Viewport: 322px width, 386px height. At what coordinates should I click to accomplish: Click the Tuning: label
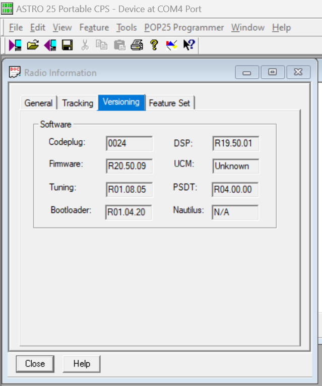pos(62,188)
